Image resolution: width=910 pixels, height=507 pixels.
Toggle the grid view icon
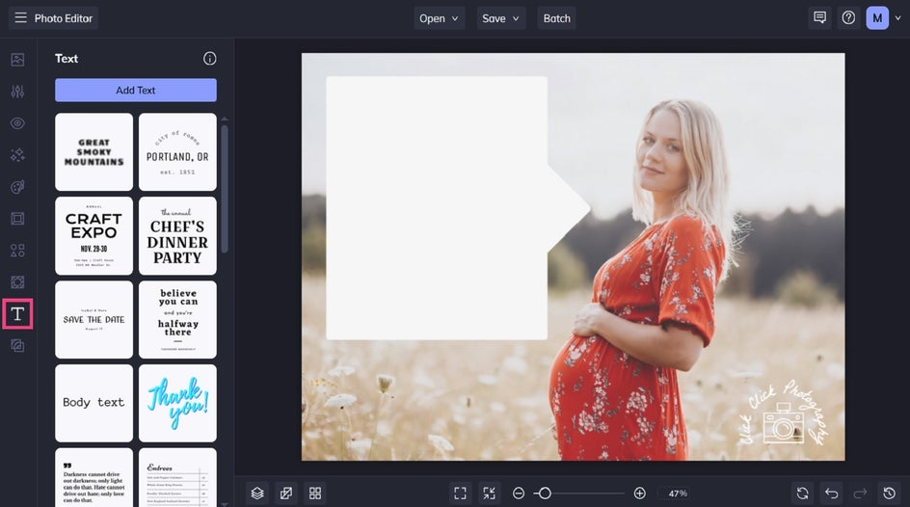click(x=315, y=494)
